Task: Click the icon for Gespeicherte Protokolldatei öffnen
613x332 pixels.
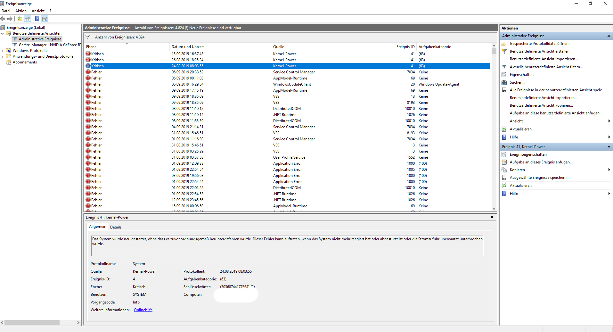Action: (x=504, y=44)
